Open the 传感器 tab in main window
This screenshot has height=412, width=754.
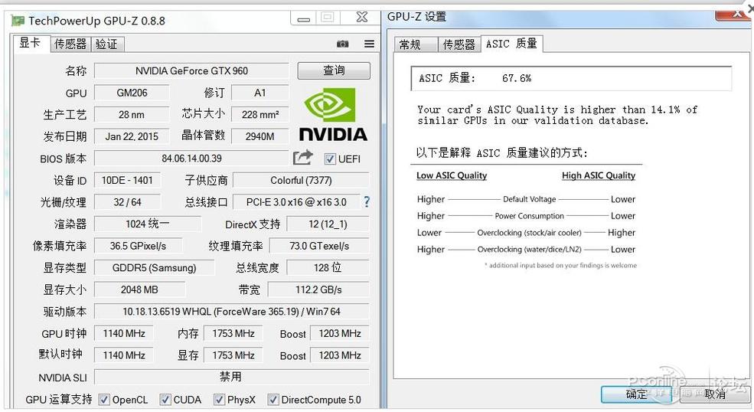[70, 44]
